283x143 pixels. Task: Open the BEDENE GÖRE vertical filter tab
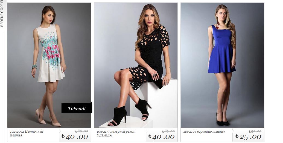click(2, 13)
